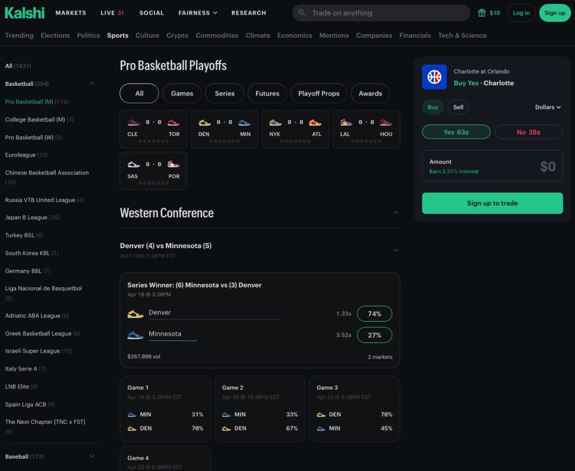Image resolution: width=575 pixels, height=471 pixels.
Task: Open the Fairness menu
Action: pos(198,13)
